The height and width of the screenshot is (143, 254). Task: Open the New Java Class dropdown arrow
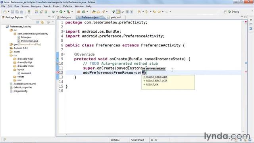pyautogui.click(x=87, y=12)
